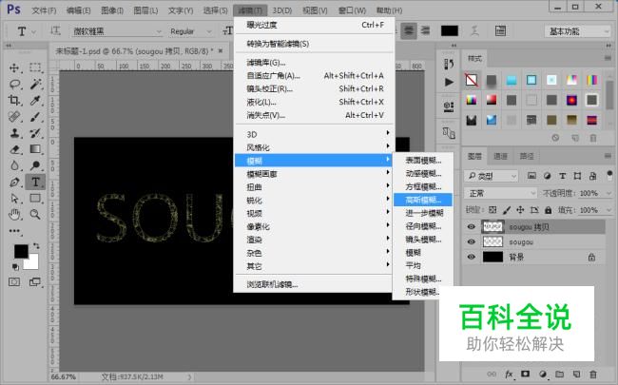The image size is (618, 385).
Task: Select the Magic Wand tool
Action: [x=35, y=84]
